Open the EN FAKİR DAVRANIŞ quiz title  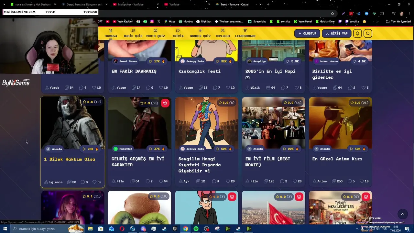point(134,71)
